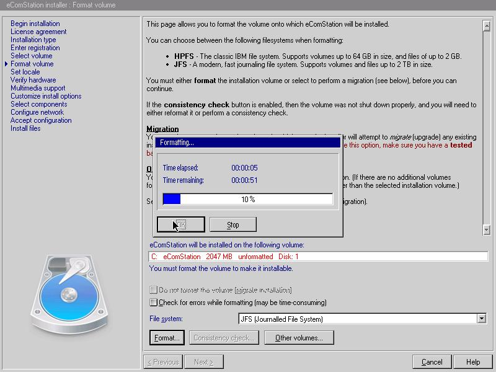Select the C: eComStation 2047 MB volume row
The height and width of the screenshot is (372, 496).
coord(318,257)
